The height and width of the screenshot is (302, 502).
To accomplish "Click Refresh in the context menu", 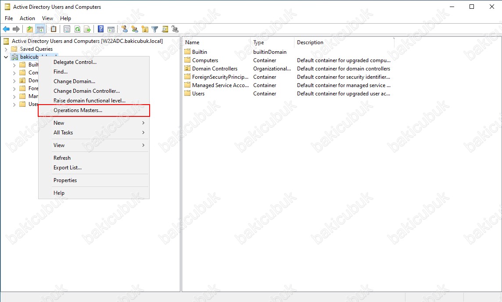I will point(94,158).
